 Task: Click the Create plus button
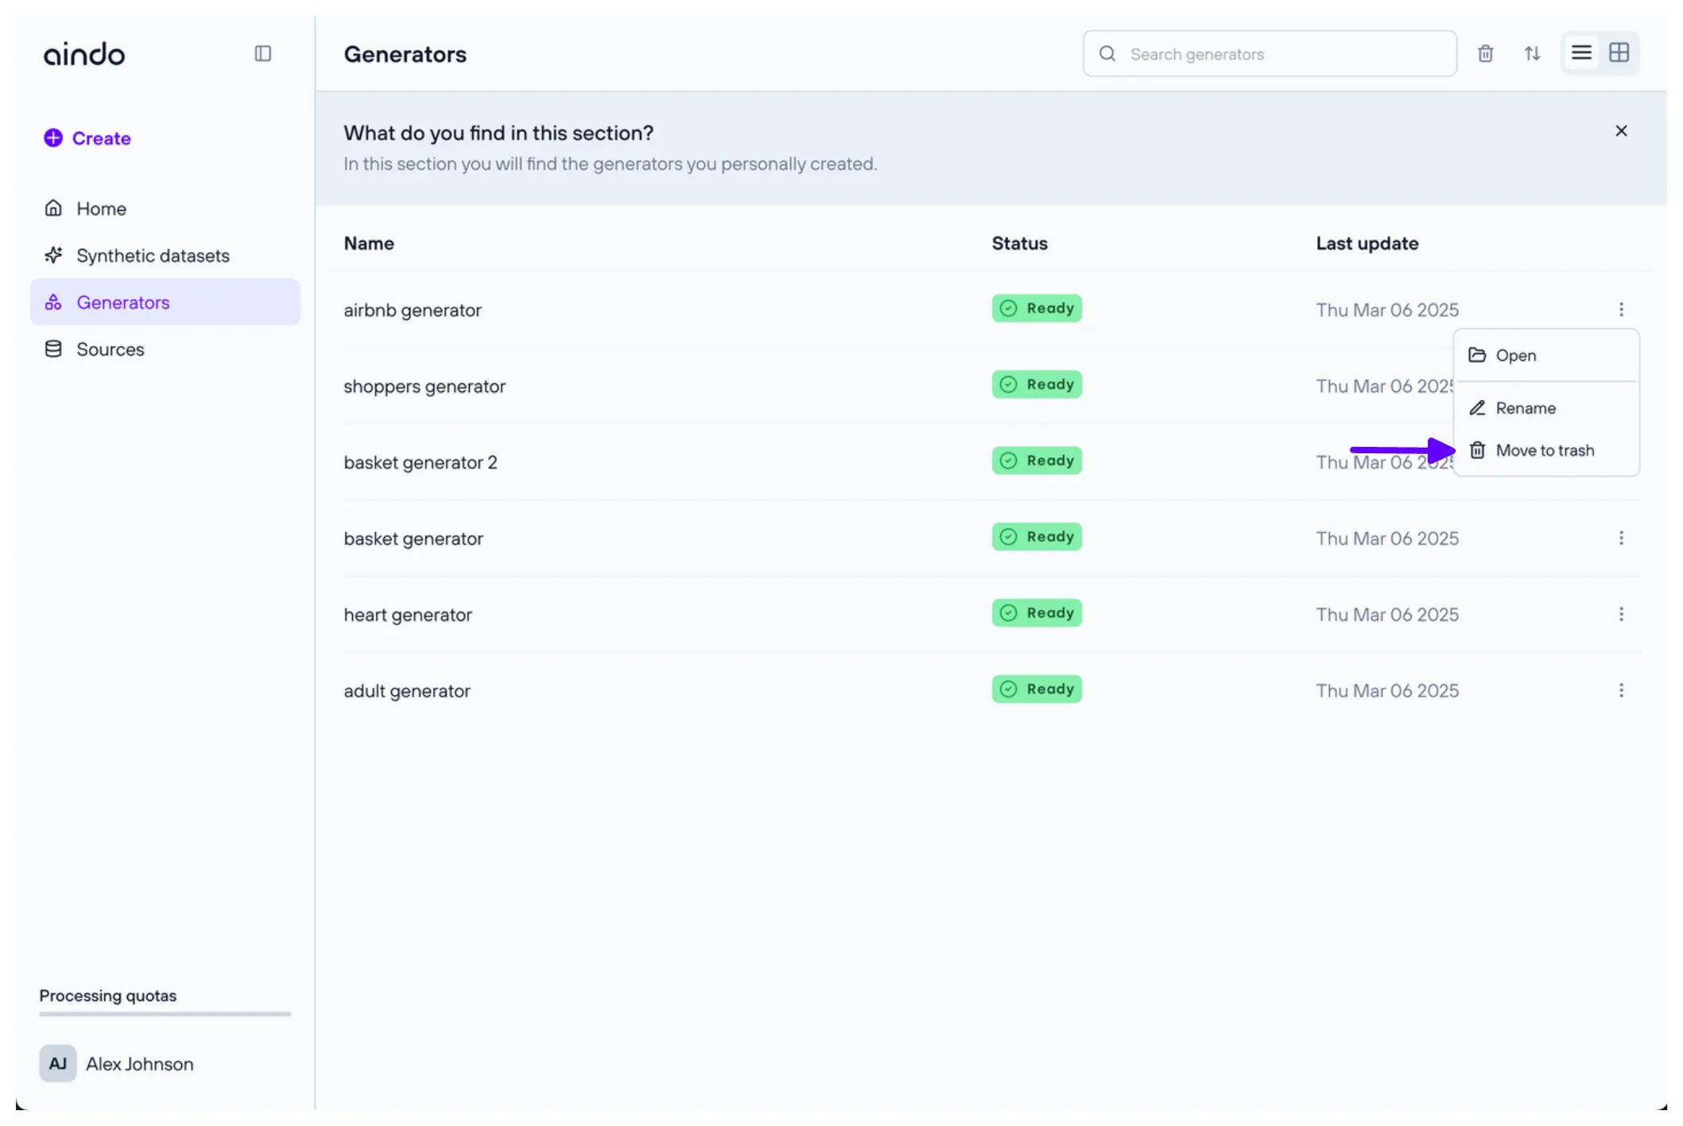click(x=87, y=138)
